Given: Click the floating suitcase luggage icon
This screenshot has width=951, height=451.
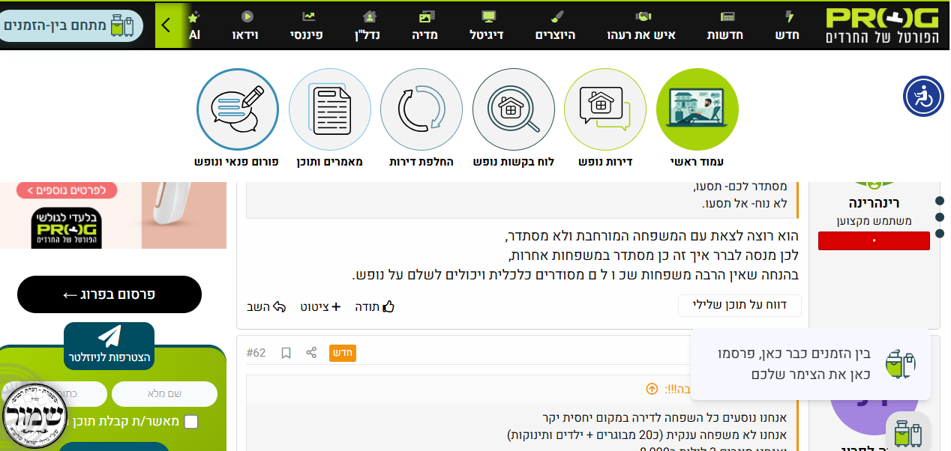Looking at the screenshot, I should pos(907,433).
